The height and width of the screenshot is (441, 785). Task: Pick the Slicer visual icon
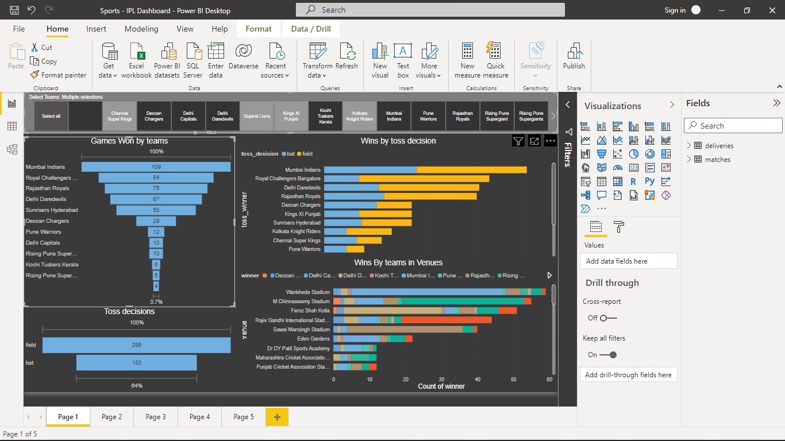point(586,181)
